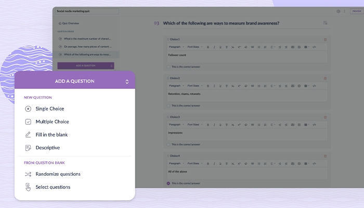Click the Single Choice question icon
Image resolution: width=364 pixels, height=208 pixels.
[x=28, y=109]
